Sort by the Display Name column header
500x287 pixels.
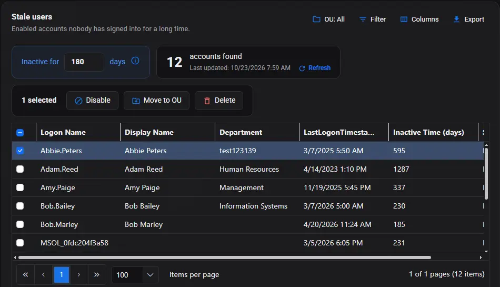pyautogui.click(x=168, y=132)
